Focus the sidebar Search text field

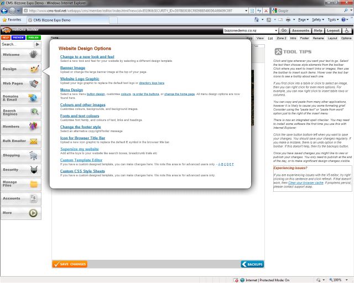(x=17, y=44)
